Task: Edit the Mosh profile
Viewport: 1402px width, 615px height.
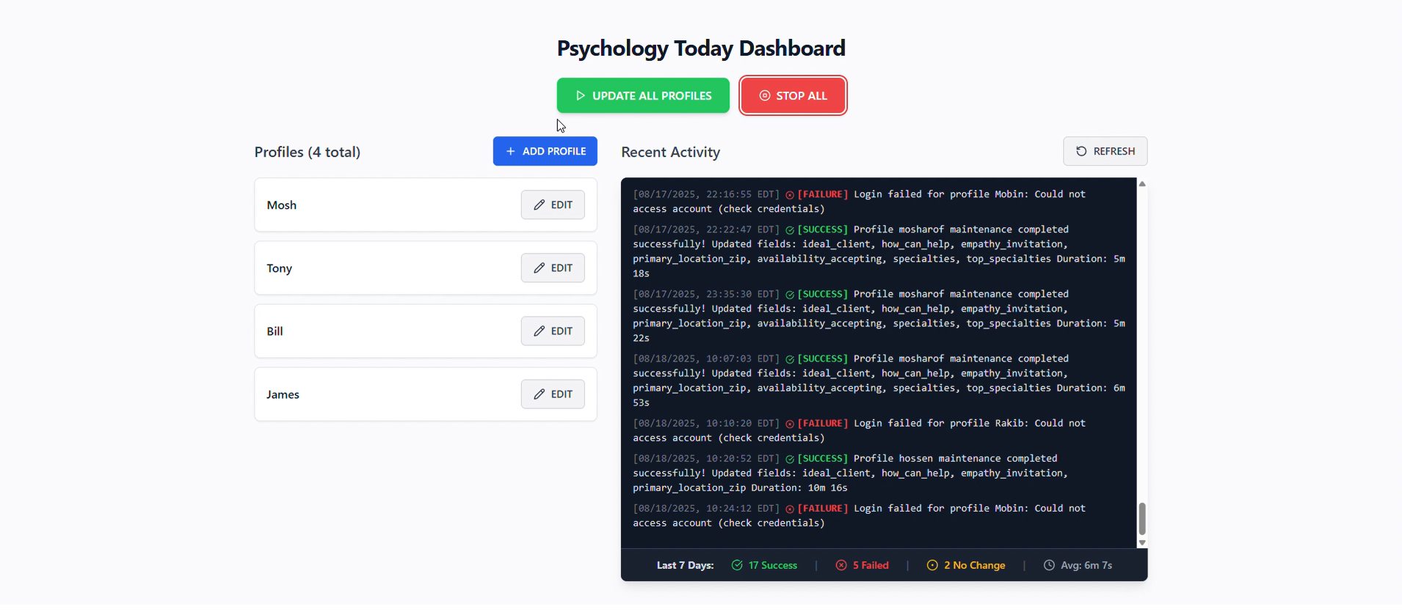Action: [553, 205]
